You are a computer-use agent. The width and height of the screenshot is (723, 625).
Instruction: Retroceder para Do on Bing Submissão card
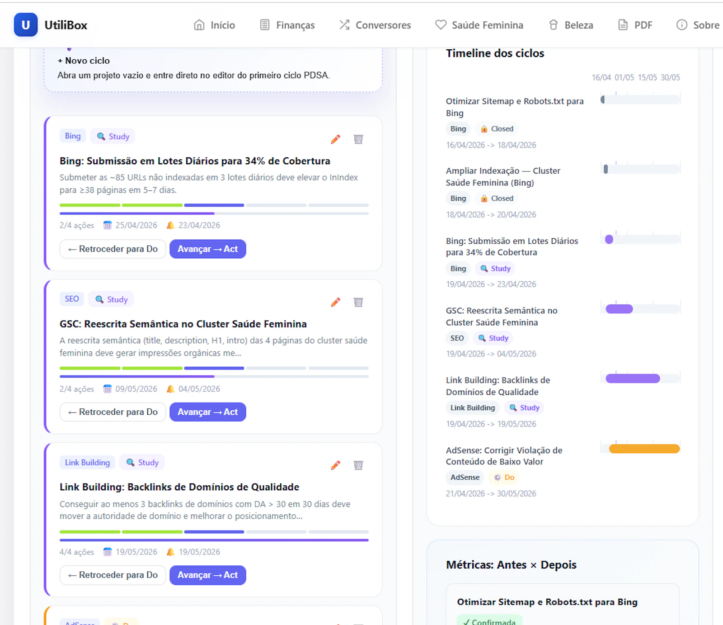click(113, 249)
